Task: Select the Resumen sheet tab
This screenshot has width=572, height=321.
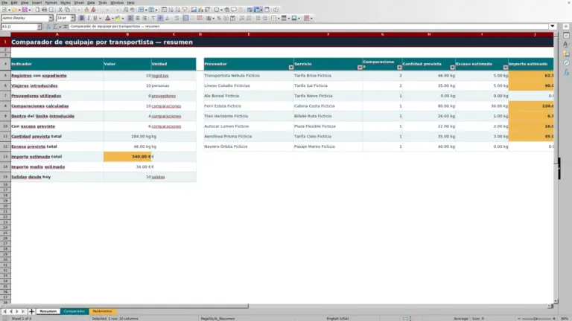Action: coord(48,311)
